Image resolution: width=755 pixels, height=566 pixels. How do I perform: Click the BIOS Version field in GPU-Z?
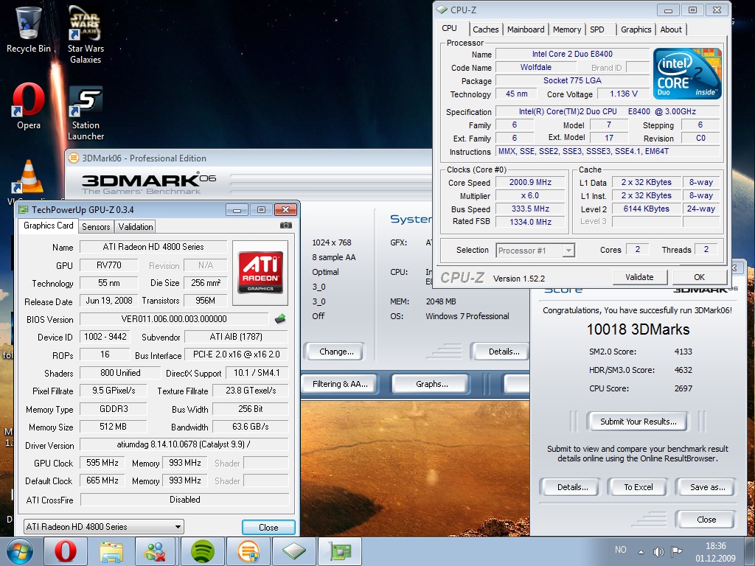point(174,318)
